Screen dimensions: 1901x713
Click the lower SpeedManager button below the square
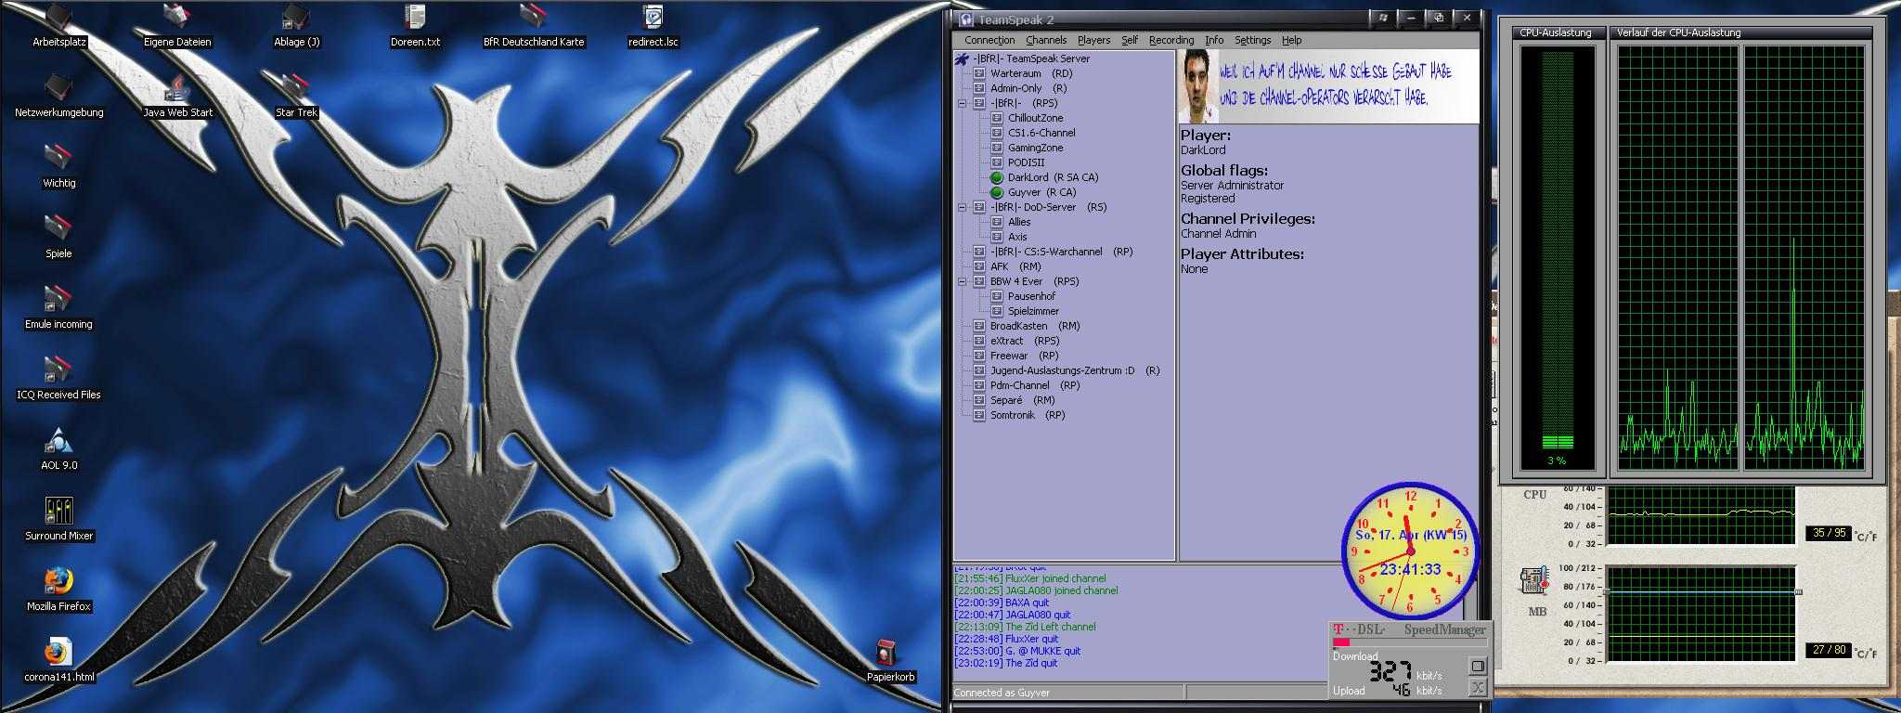[1477, 687]
